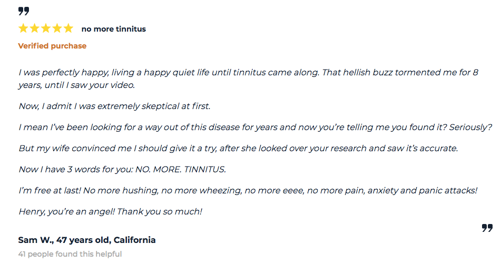Click the line ending with 'Seriously?'

(x=256, y=127)
